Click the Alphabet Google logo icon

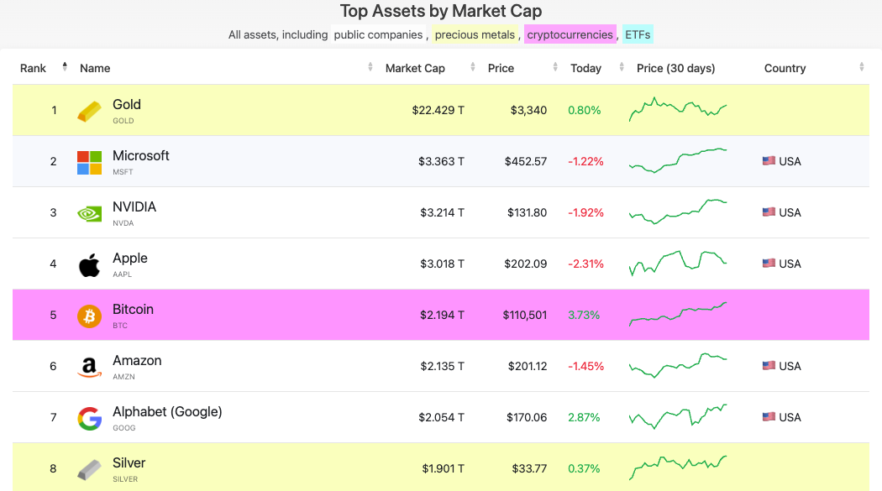(89, 418)
